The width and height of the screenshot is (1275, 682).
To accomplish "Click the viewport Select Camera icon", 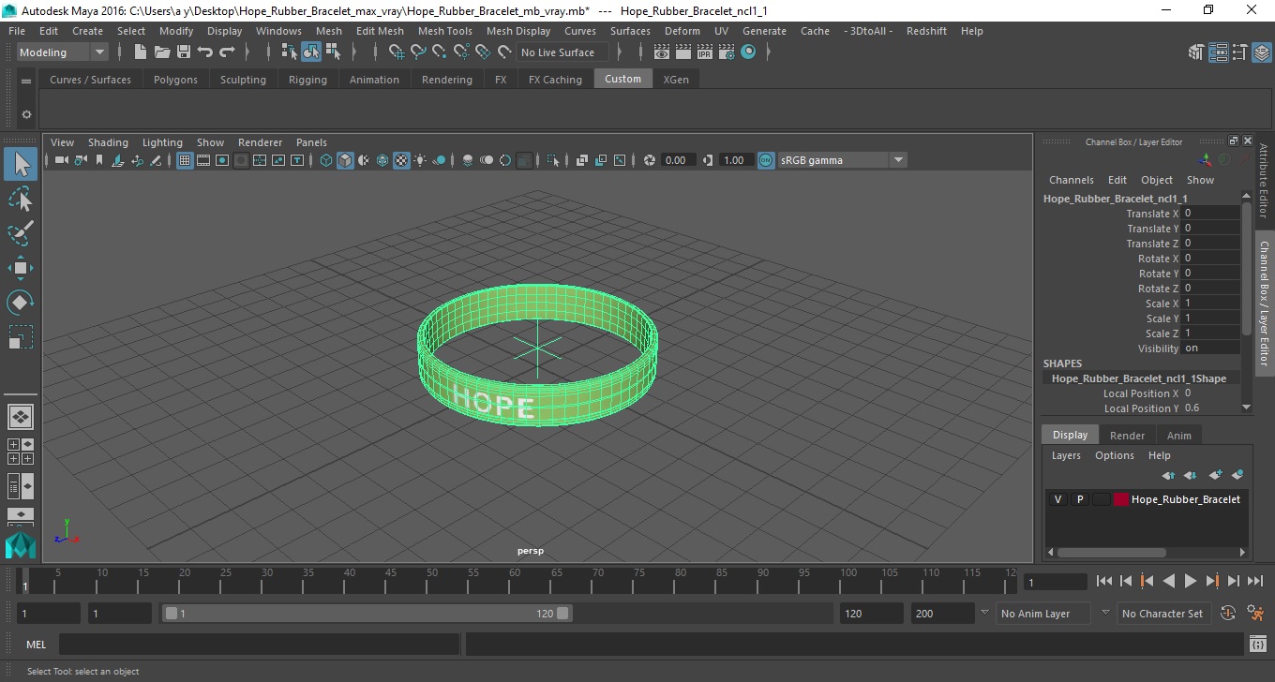I will [61, 160].
